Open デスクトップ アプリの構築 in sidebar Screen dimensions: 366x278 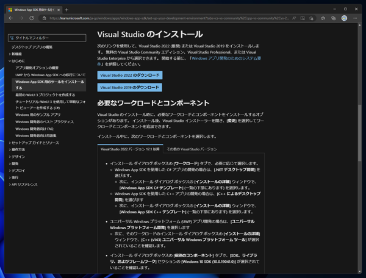coord(32,47)
